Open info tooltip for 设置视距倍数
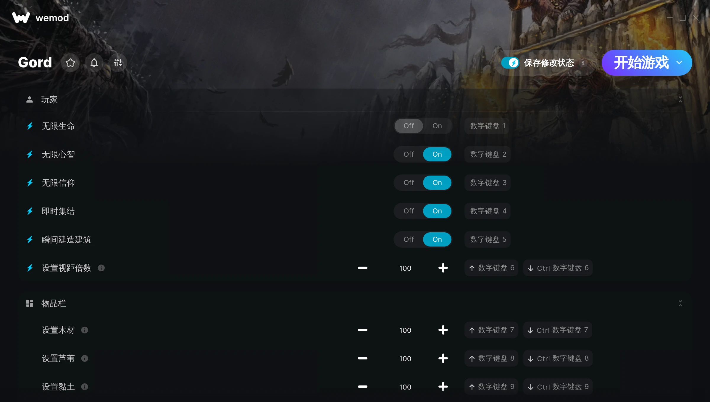The width and height of the screenshot is (710, 402). click(x=101, y=268)
